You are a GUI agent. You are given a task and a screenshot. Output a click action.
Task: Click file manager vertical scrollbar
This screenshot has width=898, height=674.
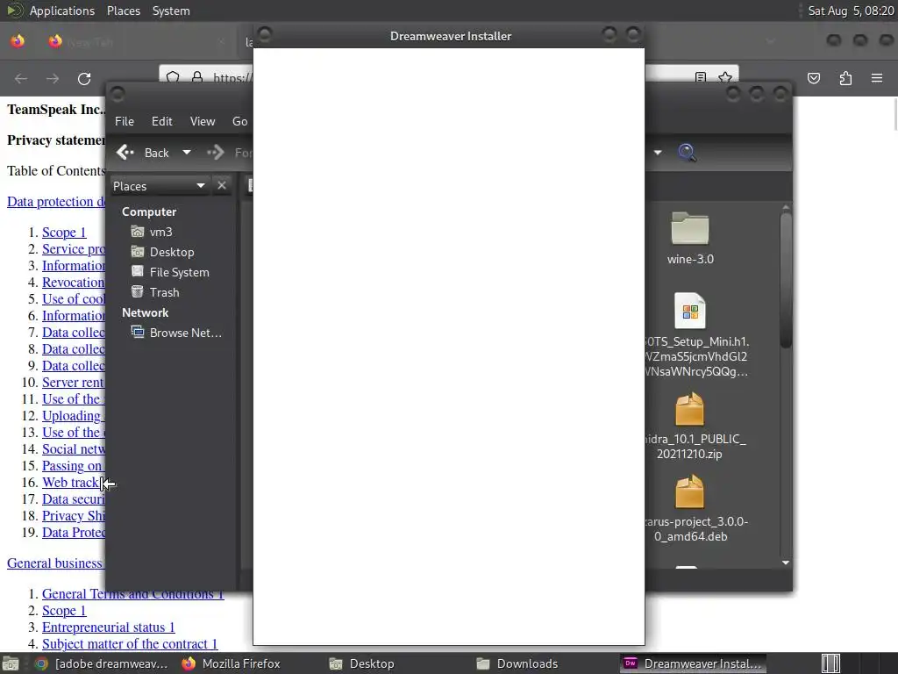[x=786, y=279]
